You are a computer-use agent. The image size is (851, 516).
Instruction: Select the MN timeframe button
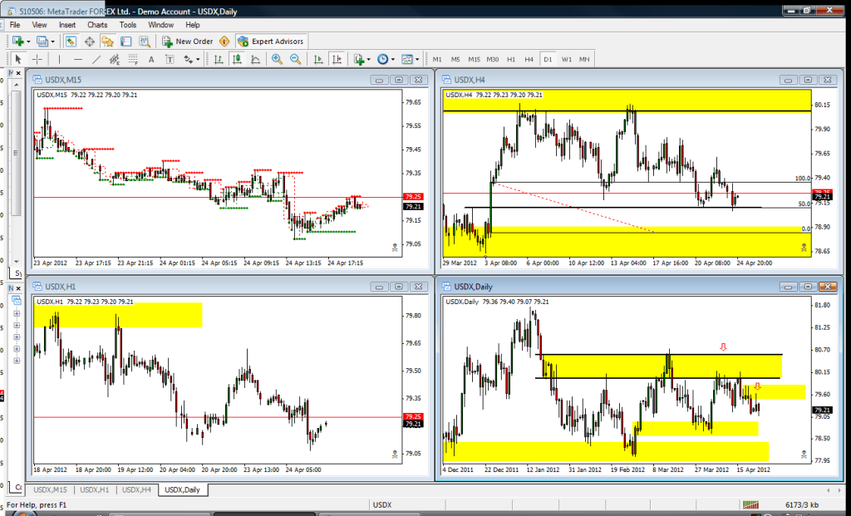pyautogui.click(x=584, y=59)
